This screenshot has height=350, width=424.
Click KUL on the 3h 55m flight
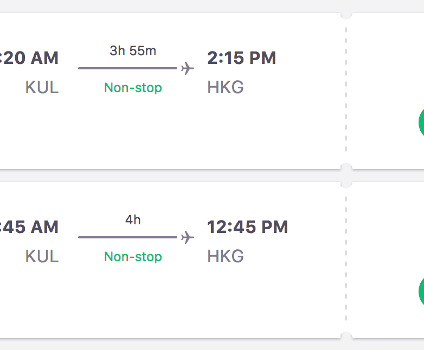(x=42, y=87)
